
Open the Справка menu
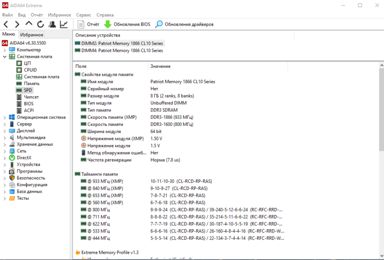pyautogui.click(x=105, y=15)
